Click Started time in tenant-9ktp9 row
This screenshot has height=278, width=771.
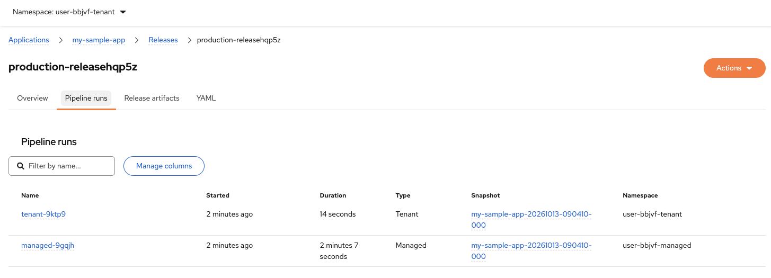coord(229,214)
